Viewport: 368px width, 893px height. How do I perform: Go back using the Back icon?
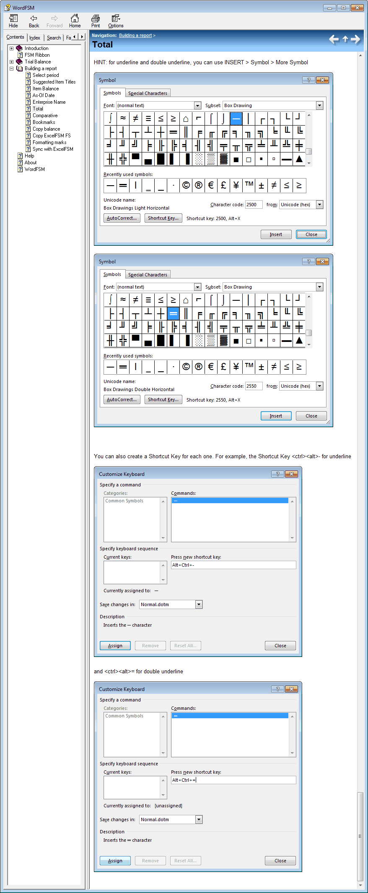click(x=34, y=21)
